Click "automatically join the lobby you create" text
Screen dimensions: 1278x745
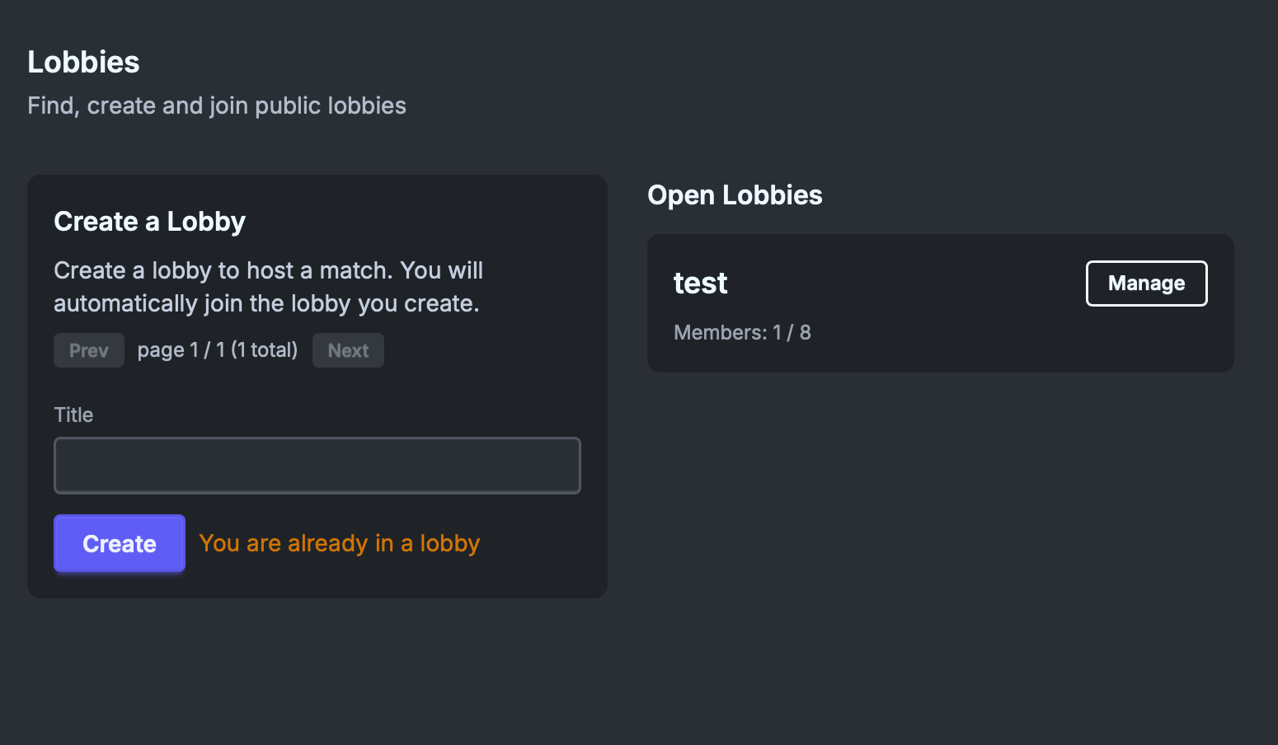[x=265, y=303]
